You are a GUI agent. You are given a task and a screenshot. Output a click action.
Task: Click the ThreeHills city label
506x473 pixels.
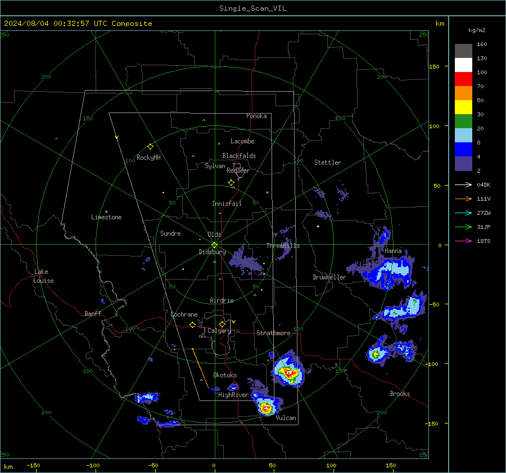click(x=283, y=246)
